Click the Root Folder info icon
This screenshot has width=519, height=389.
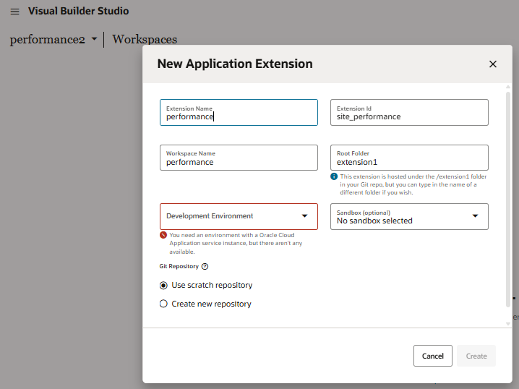coord(334,176)
